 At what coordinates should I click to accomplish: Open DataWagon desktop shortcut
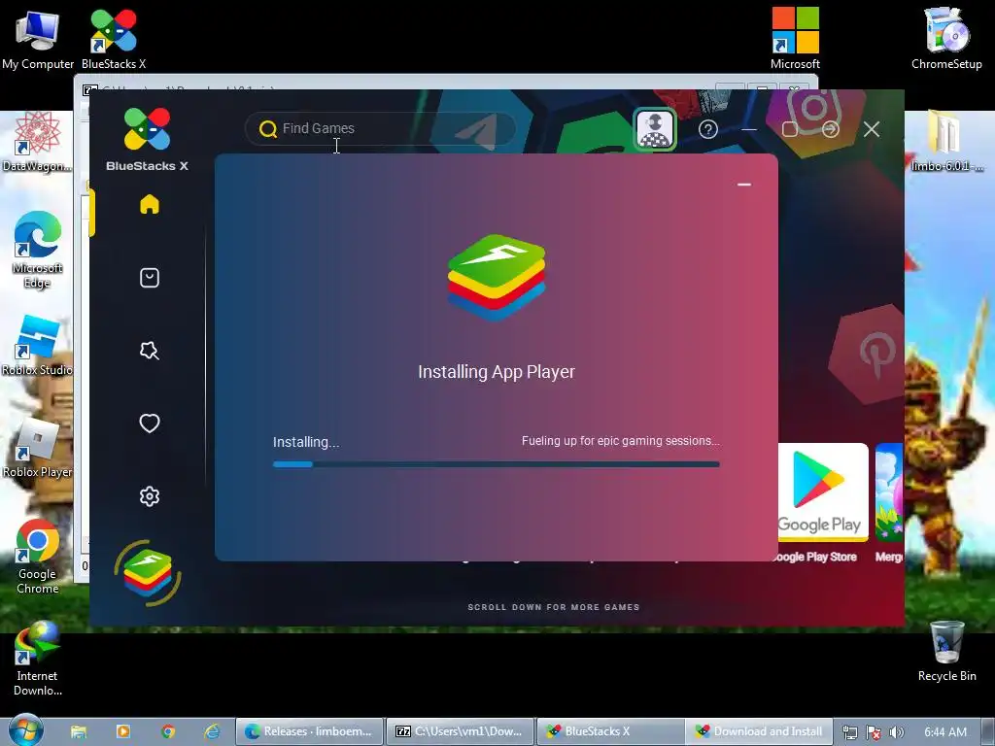37,142
